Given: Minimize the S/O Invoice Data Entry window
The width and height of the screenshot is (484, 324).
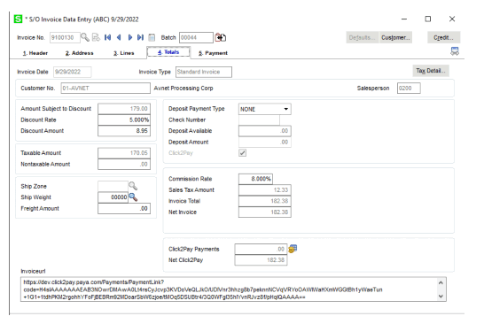Looking at the screenshot, I should pos(404,19).
